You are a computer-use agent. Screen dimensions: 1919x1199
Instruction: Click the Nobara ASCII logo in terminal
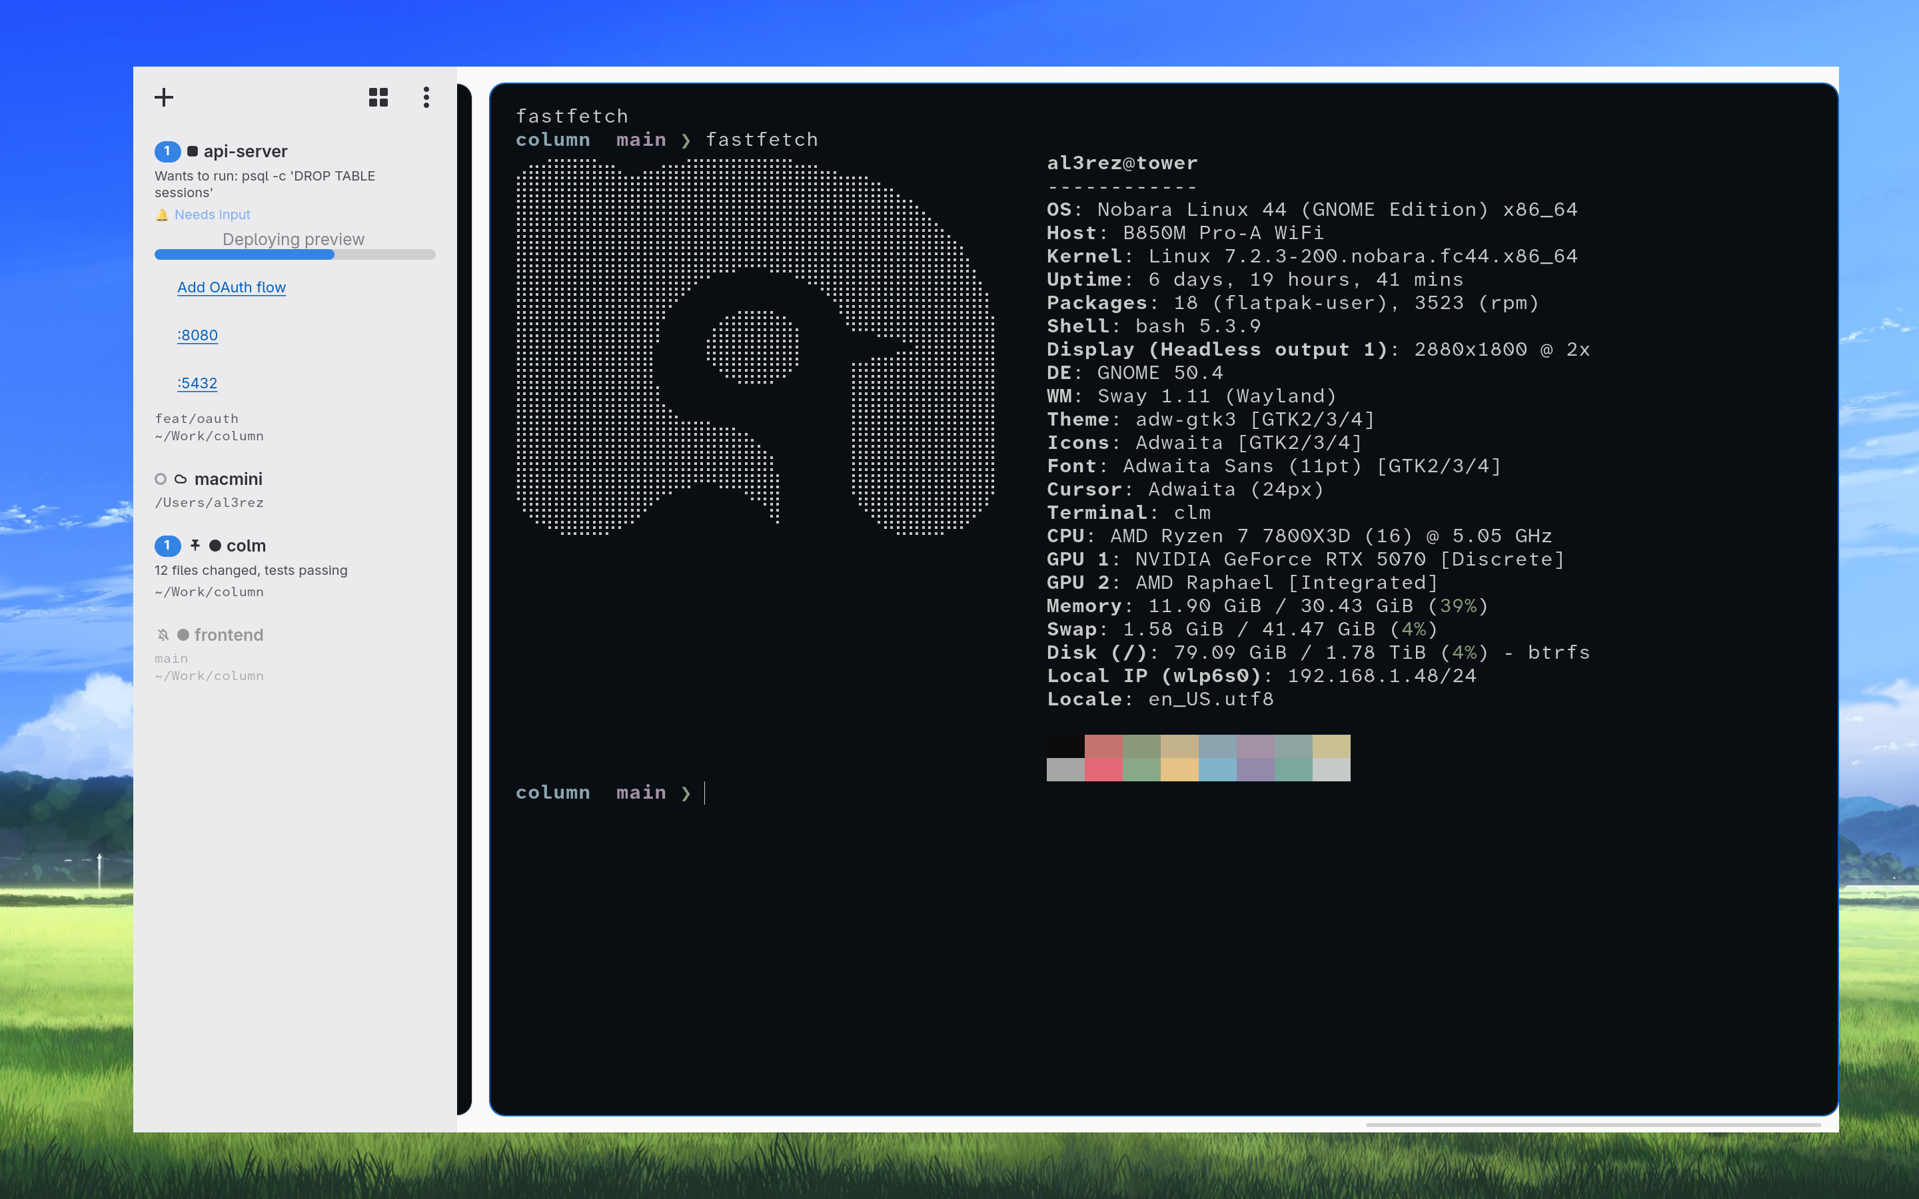[x=756, y=346]
